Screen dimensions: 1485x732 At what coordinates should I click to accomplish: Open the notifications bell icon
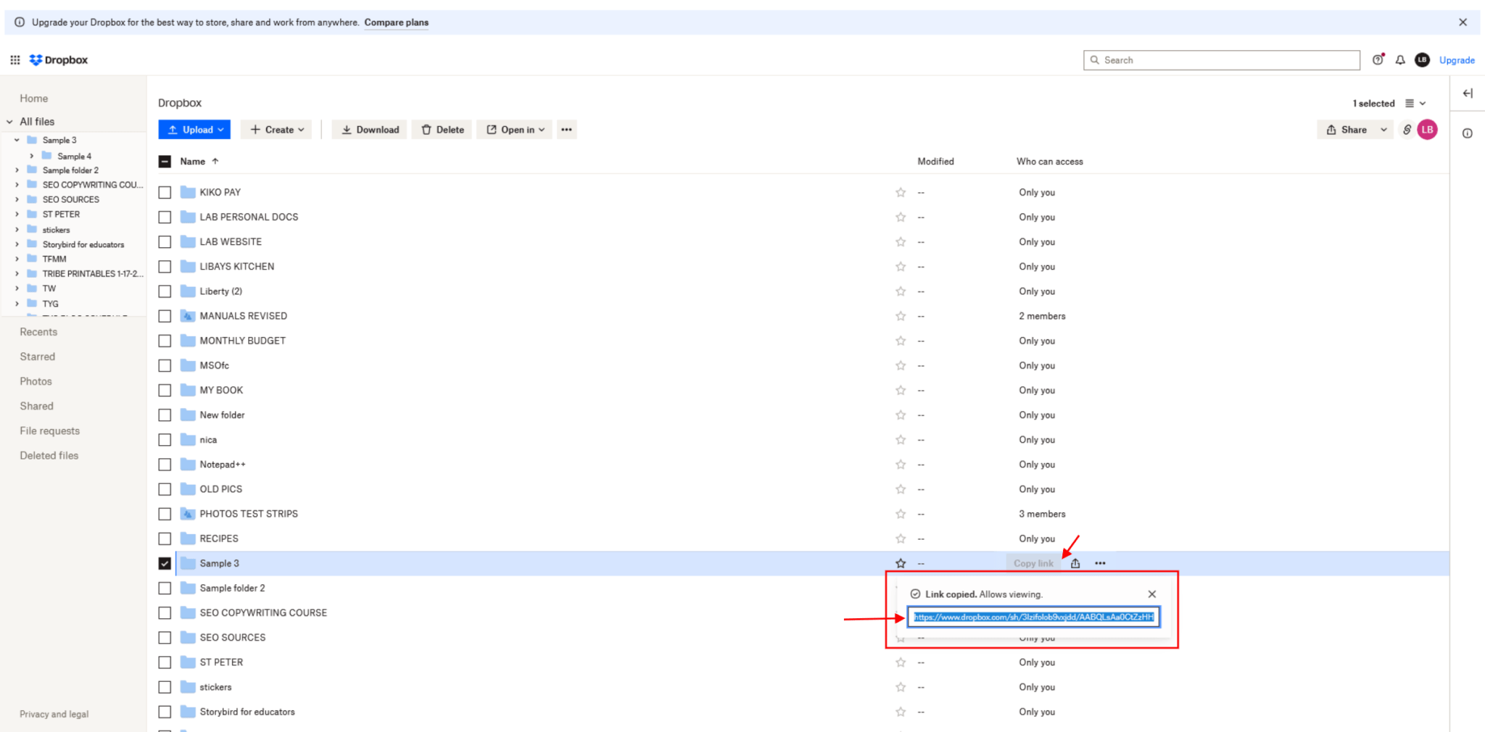coord(1400,59)
